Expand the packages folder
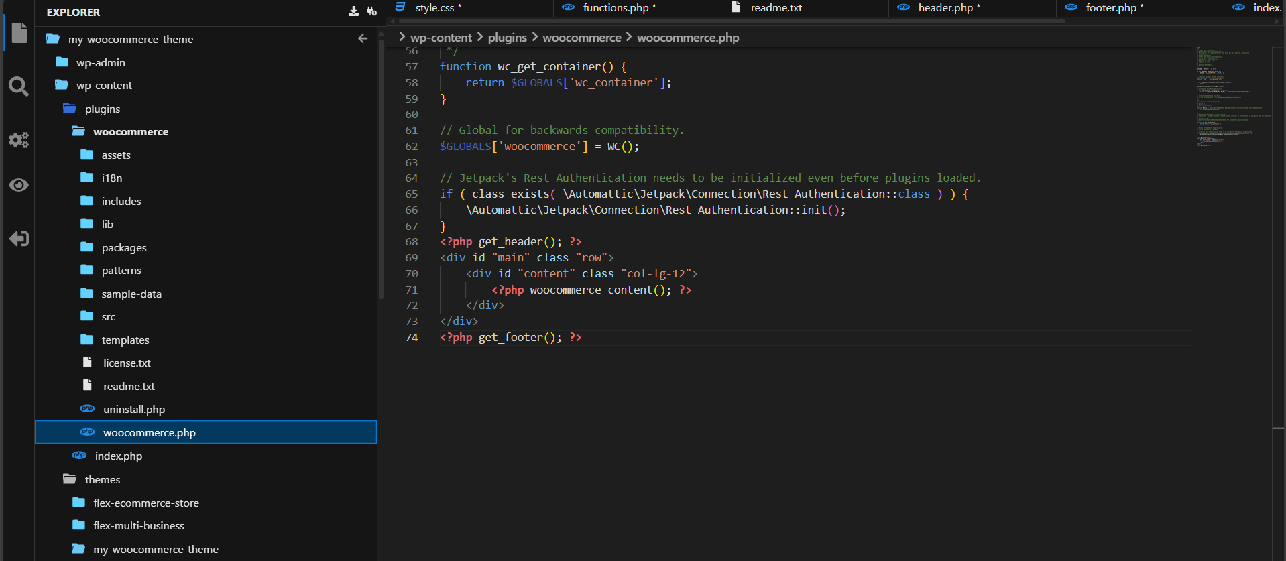Image resolution: width=1286 pixels, height=561 pixels. pos(124,247)
